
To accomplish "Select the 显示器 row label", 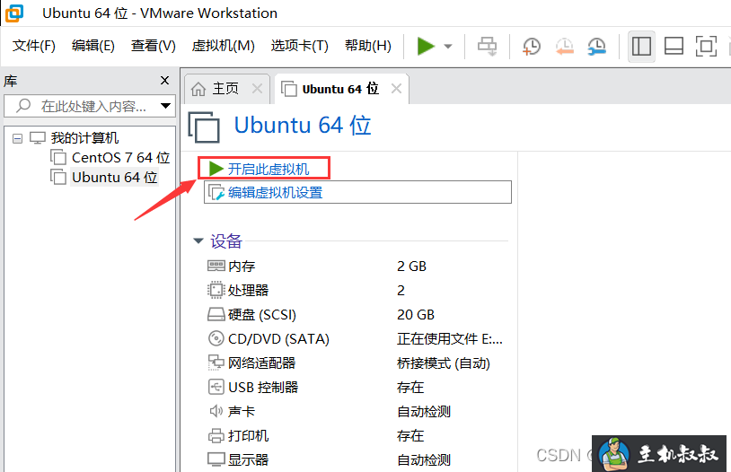I will 248,459.
